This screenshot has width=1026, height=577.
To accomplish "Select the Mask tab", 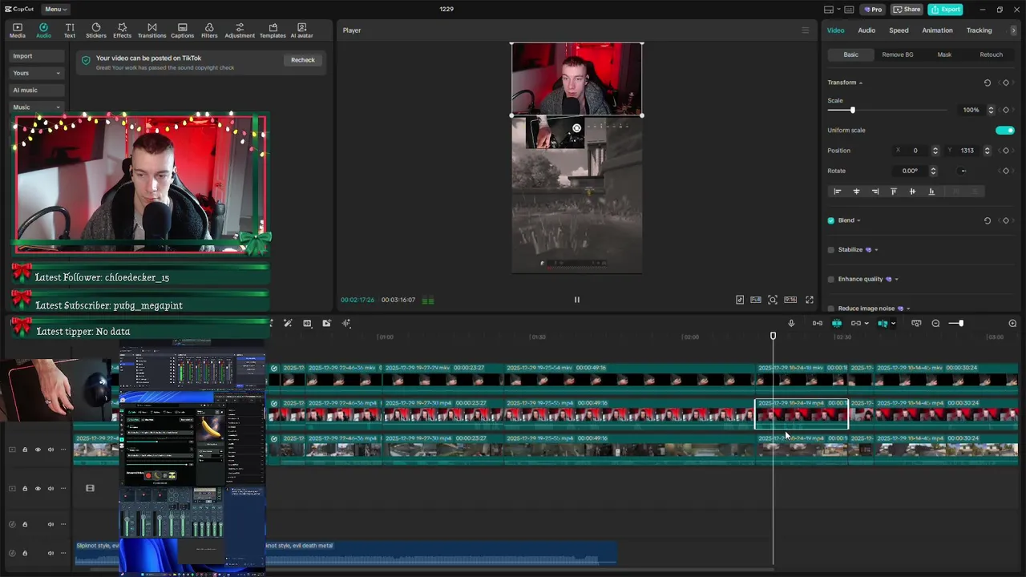I will (944, 54).
